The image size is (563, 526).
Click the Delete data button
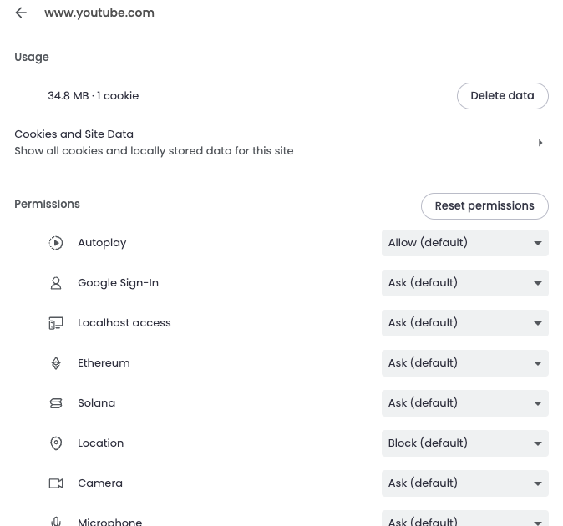tap(503, 96)
